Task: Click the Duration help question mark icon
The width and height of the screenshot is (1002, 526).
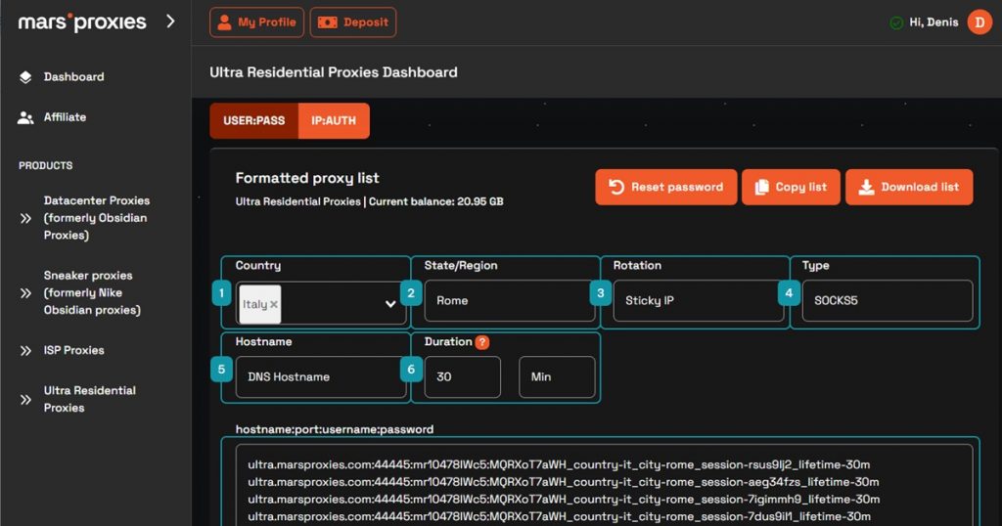Action: click(x=482, y=342)
